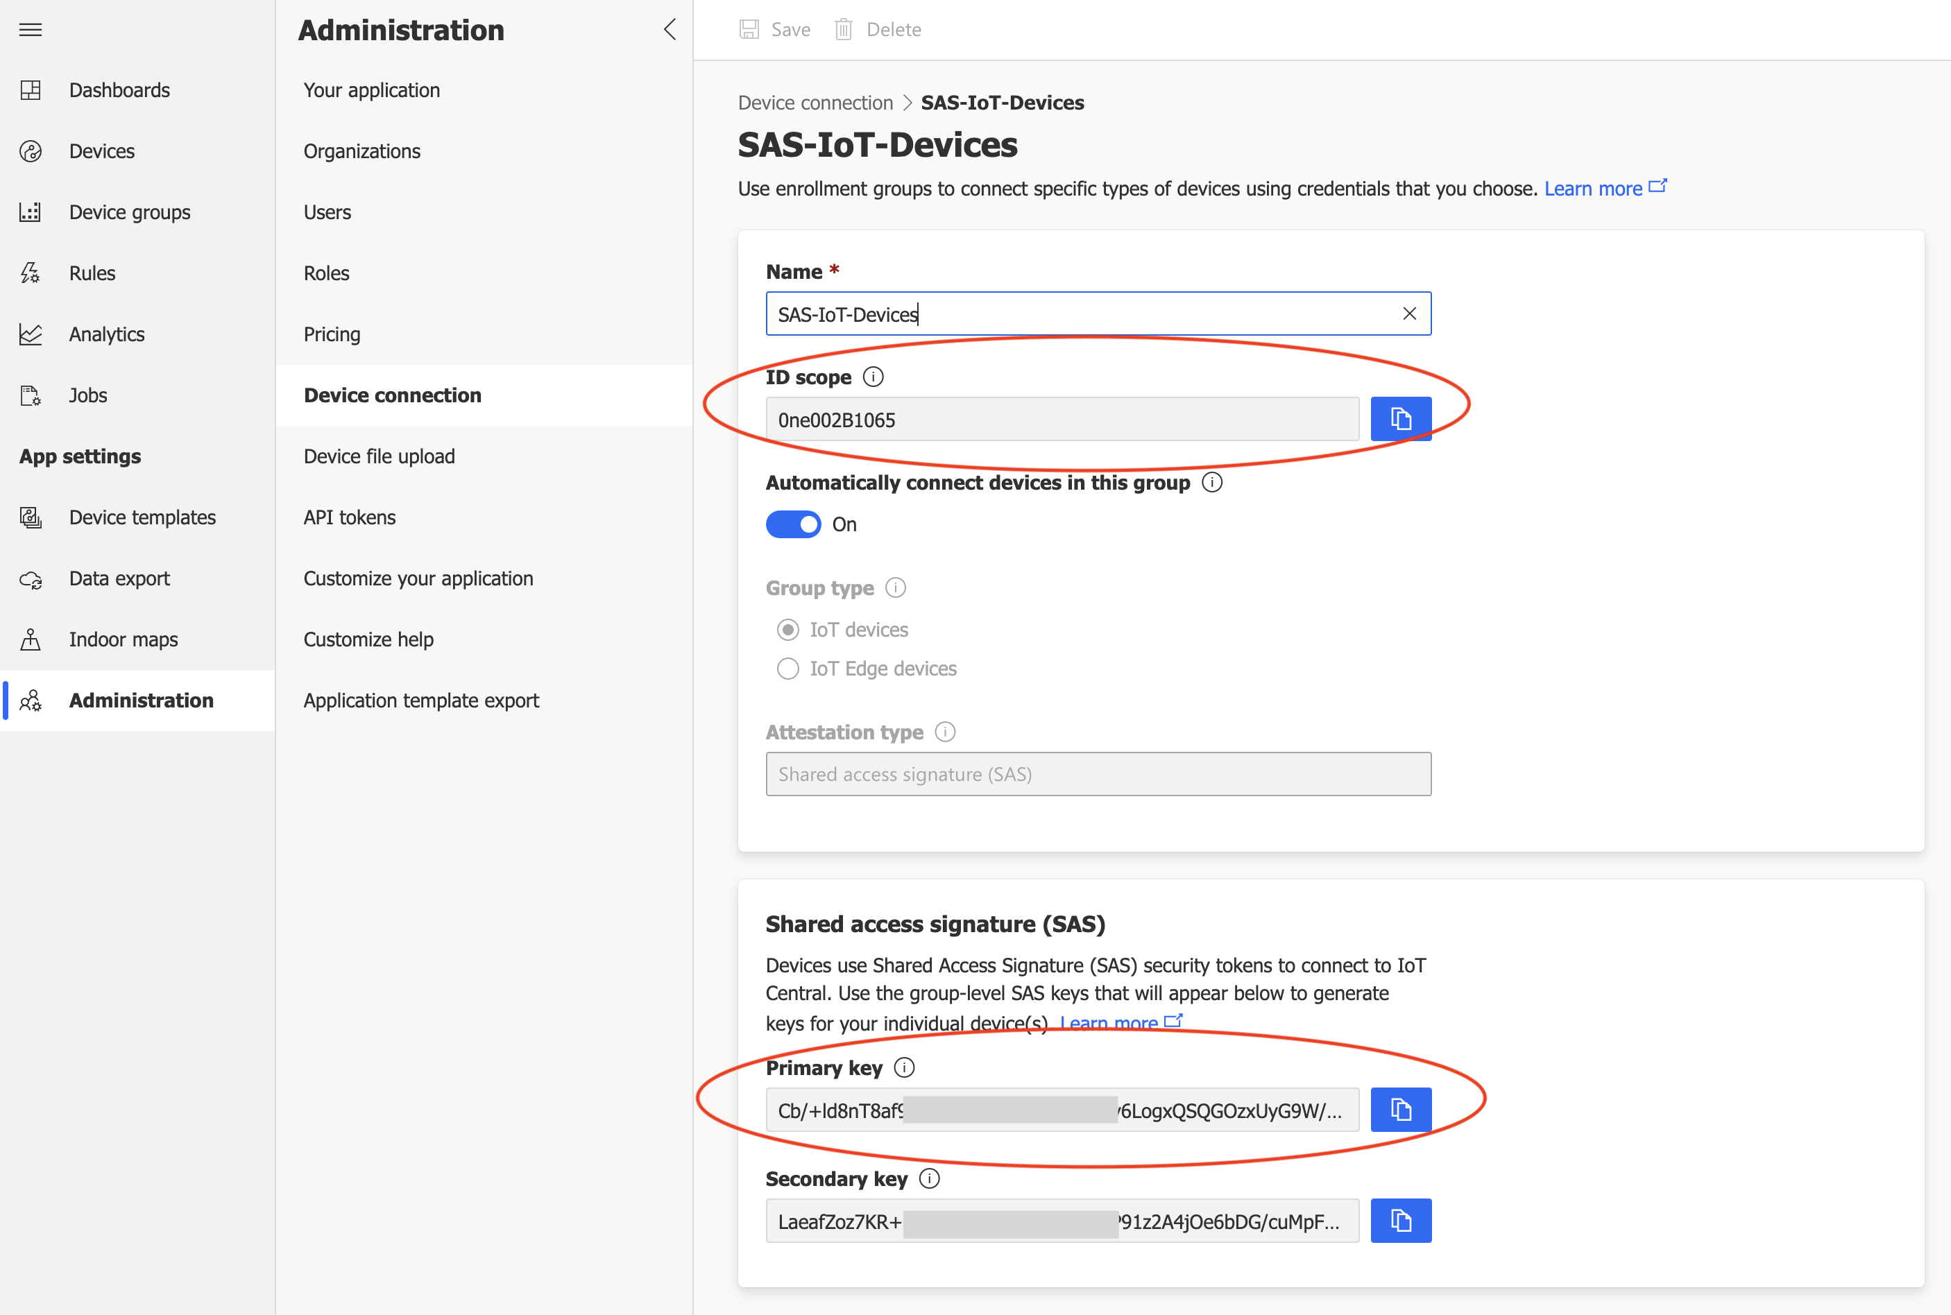Copy the Primary key
The height and width of the screenshot is (1315, 1951).
click(x=1400, y=1110)
